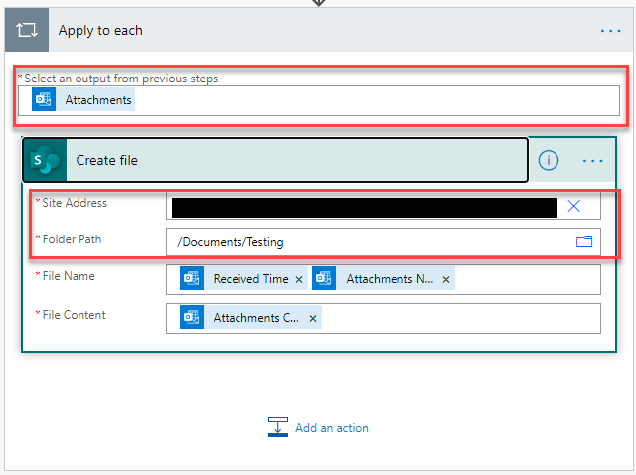Open the Folder Path folder picker
The height and width of the screenshot is (475, 636).
(583, 241)
